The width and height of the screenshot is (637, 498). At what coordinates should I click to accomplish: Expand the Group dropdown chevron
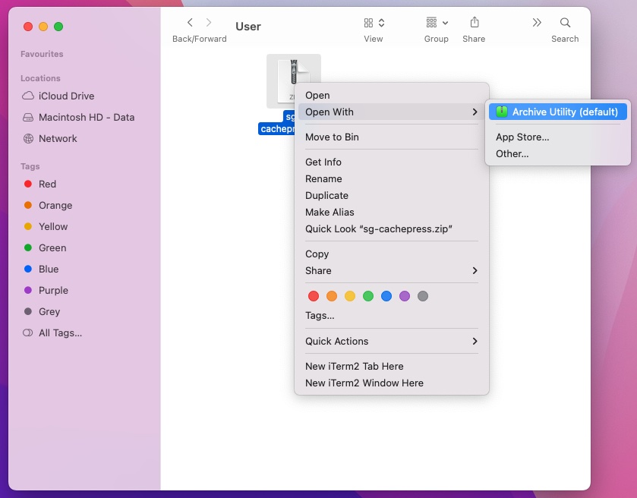[x=445, y=23]
